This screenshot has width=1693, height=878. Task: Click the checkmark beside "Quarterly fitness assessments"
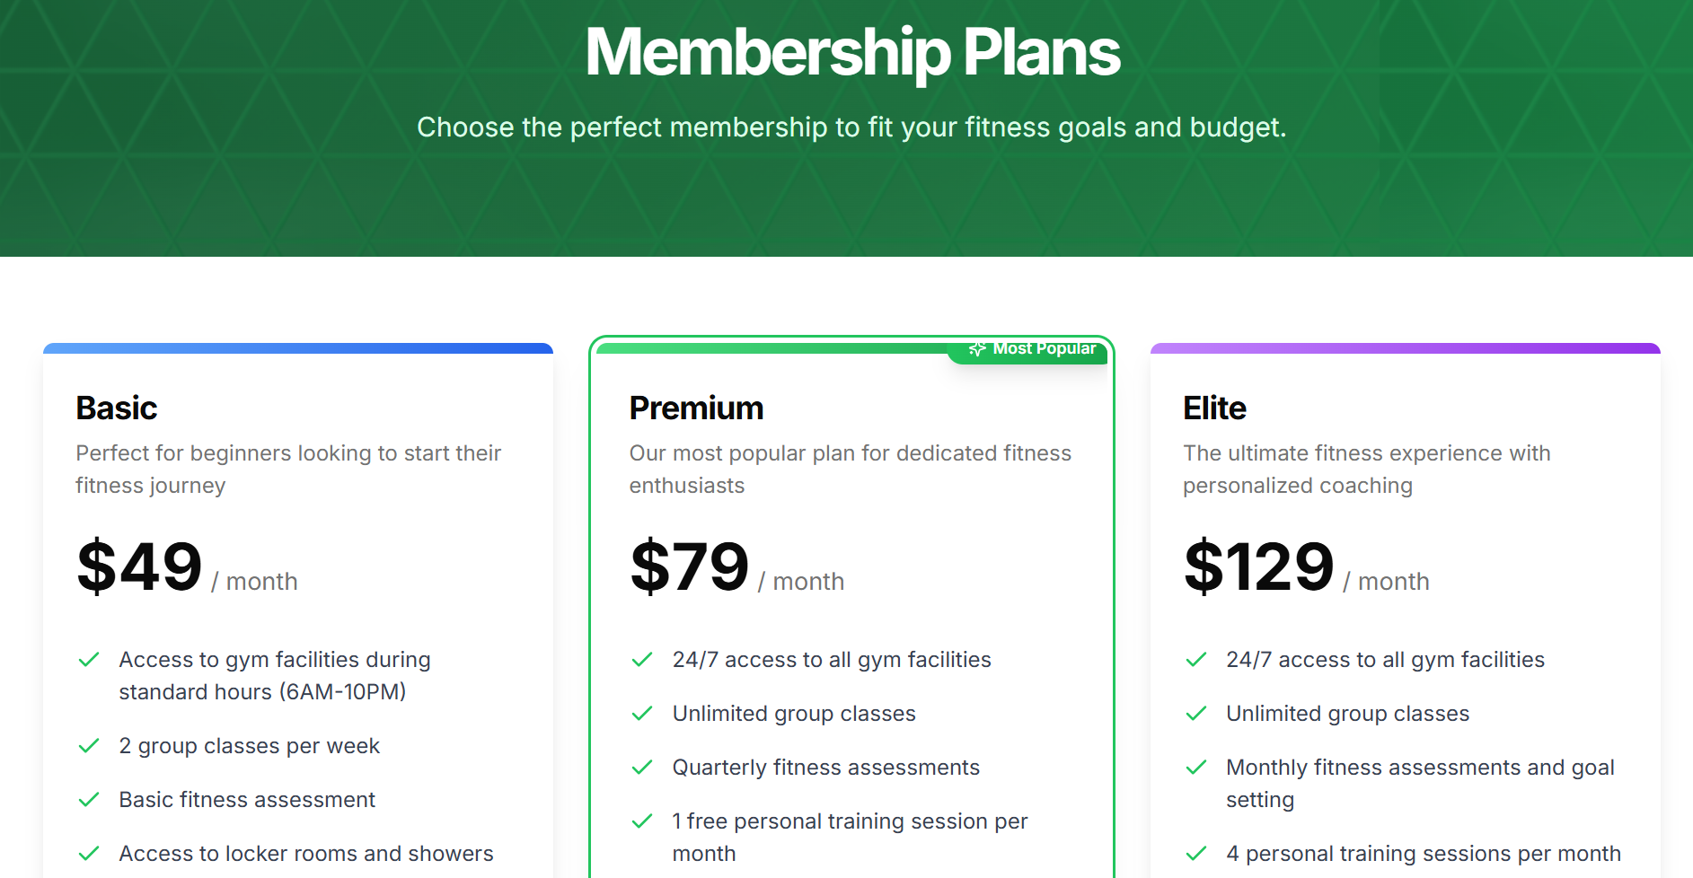(642, 767)
